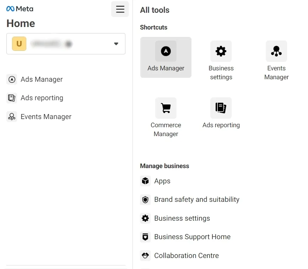Click Ads reporting shortcut document icon

(221, 108)
